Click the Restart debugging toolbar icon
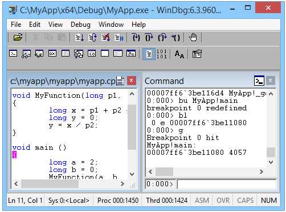Image resolution: width=286 pixels, height=212 pixels. click(92, 37)
